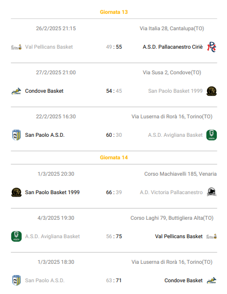Open address Via Susa 2, Condove(TO)
227x294 pixels.
[172, 73]
